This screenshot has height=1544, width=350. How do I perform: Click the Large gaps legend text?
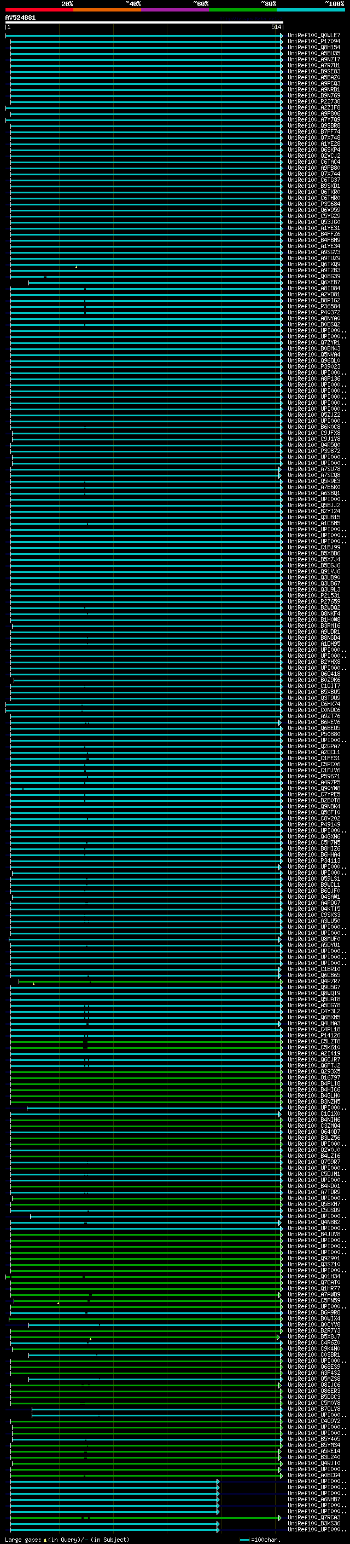[x=67, y=1540]
